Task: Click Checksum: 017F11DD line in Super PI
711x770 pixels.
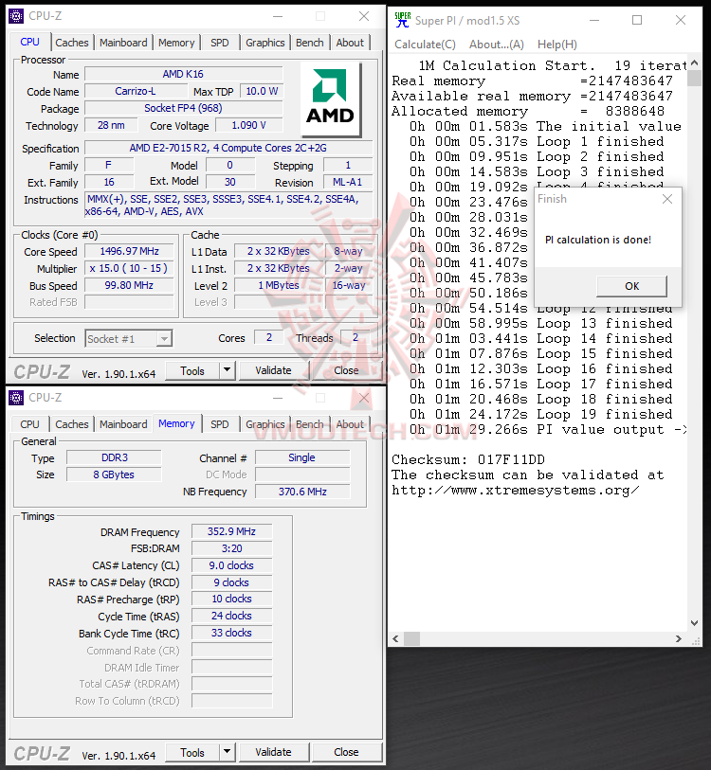Action: [x=468, y=459]
